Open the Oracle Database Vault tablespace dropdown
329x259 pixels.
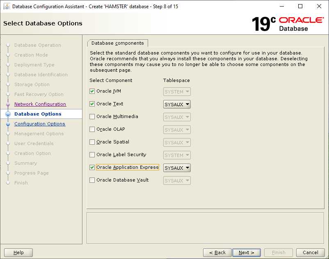tap(177, 180)
